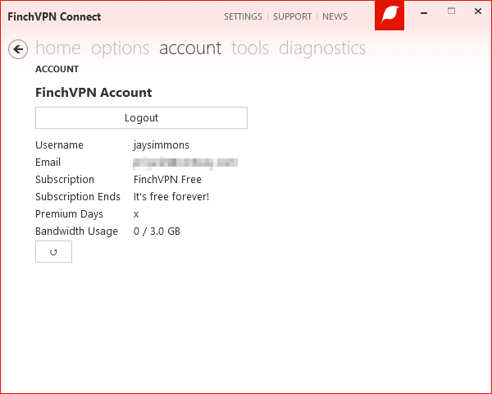Click the Subscription Ends label

[x=78, y=197]
